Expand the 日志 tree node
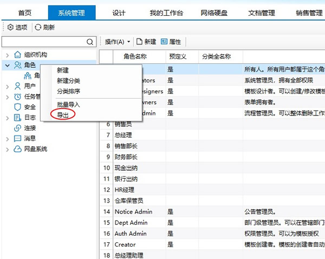The image size is (325, 259). [7, 118]
